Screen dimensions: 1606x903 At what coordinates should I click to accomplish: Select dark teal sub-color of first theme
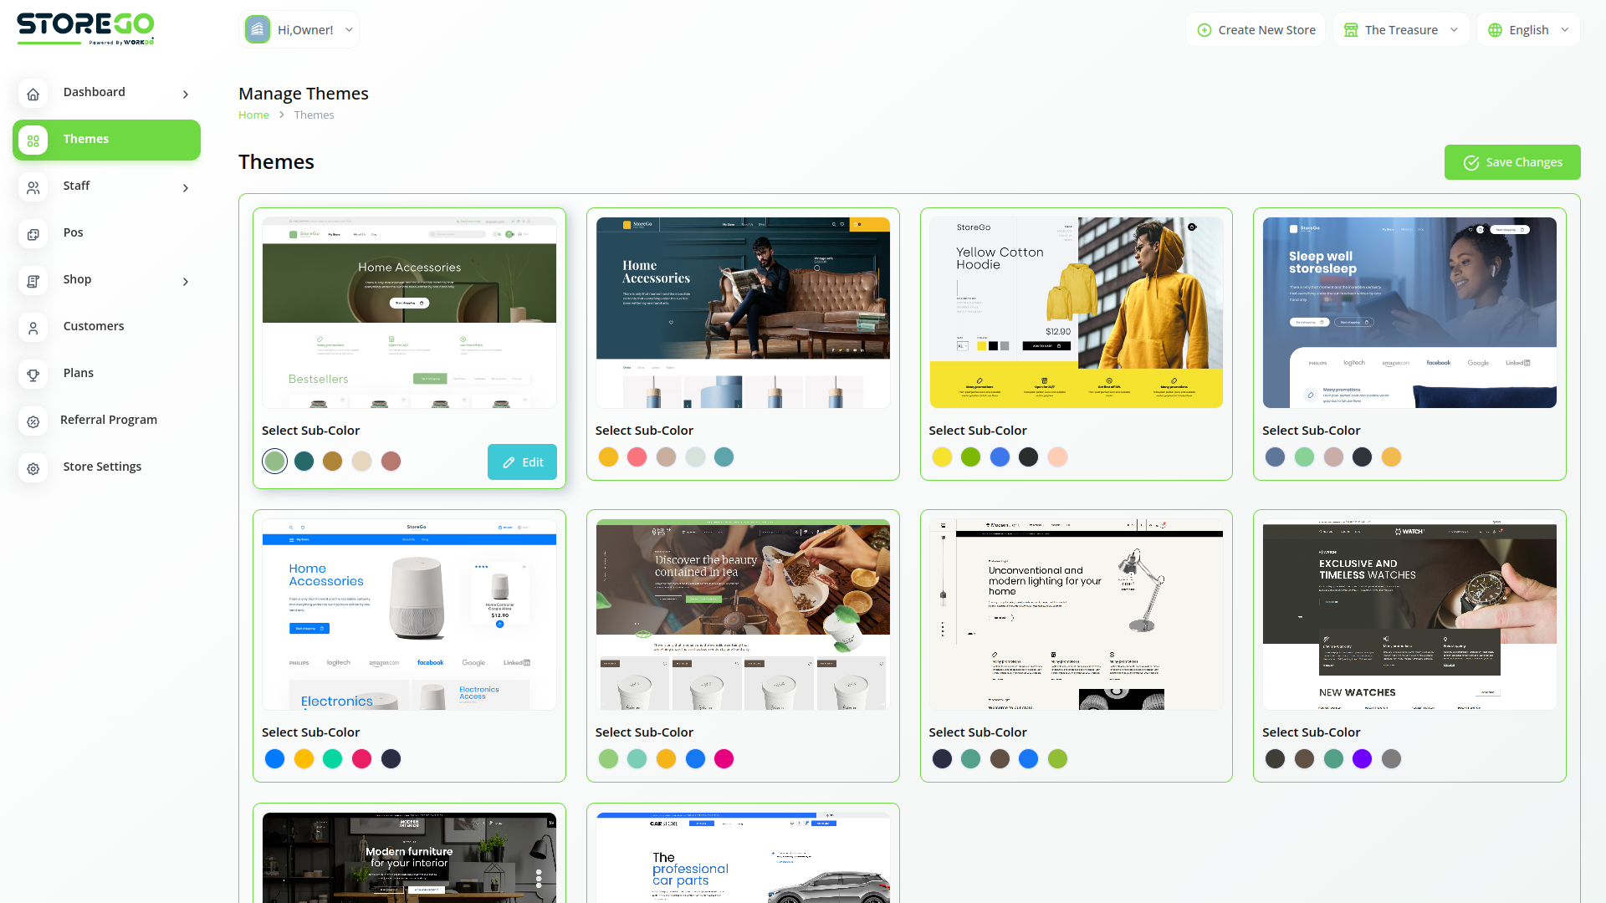304,461
